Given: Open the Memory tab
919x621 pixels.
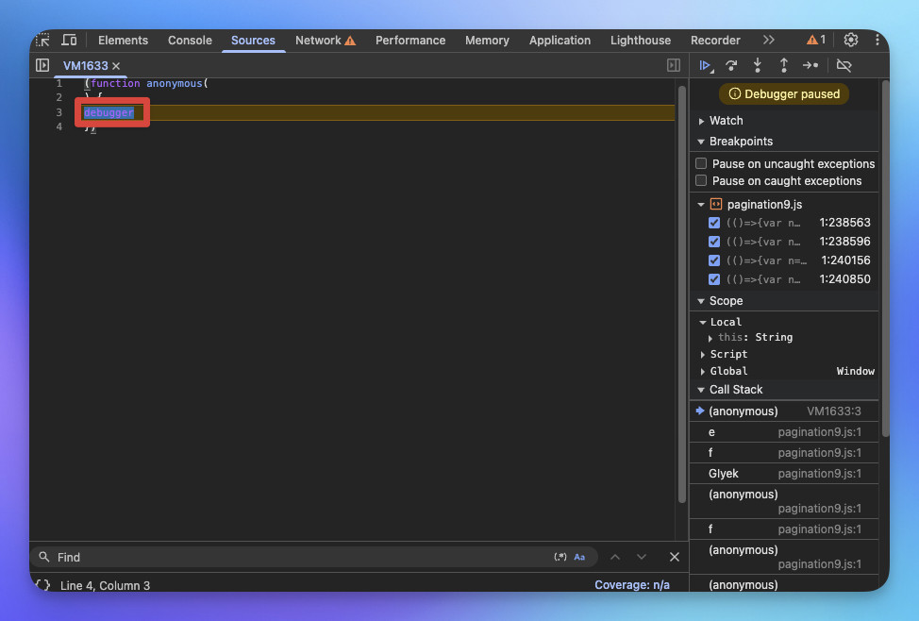Looking at the screenshot, I should (487, 40).
